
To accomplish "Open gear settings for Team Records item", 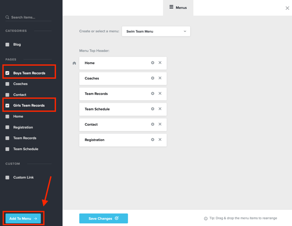I will click(x=153, y=94).
